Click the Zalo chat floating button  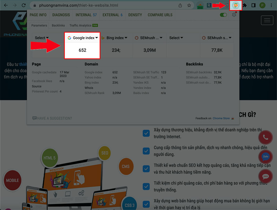click(265, 157)
